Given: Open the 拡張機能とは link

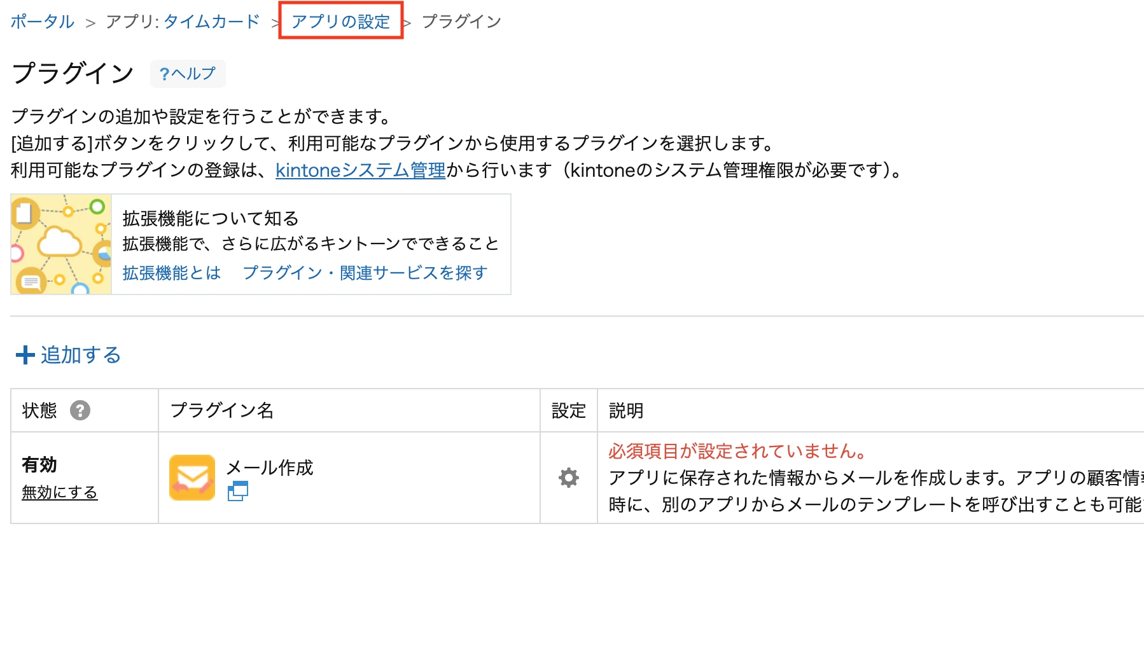Looking at the screenshot, I should [x=172, y=273].
